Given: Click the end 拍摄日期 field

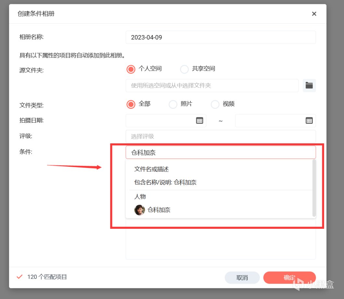Looking at the screenshot, I should tap(275, 121).
